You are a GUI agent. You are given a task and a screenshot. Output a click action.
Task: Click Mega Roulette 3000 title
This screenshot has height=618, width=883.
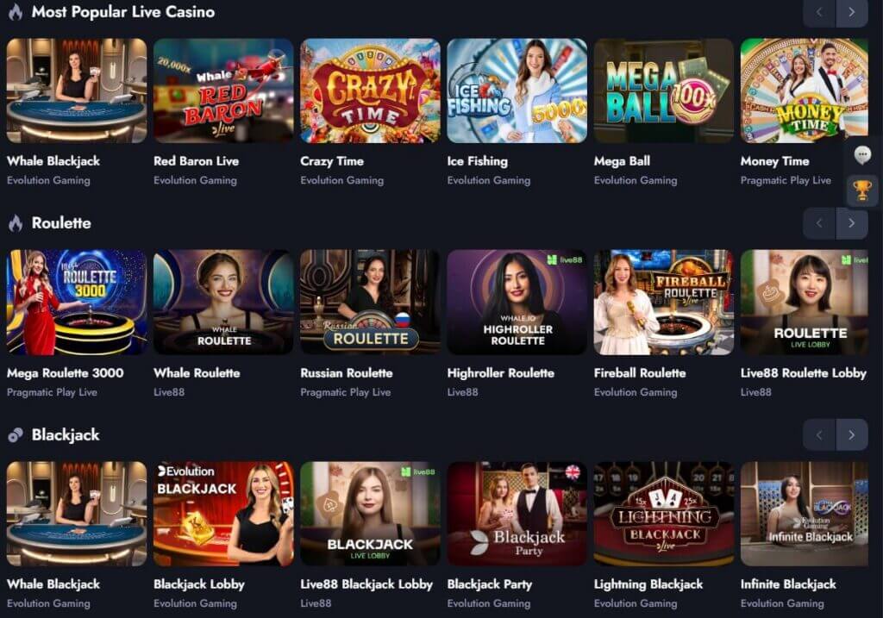(x=66, y=372)
